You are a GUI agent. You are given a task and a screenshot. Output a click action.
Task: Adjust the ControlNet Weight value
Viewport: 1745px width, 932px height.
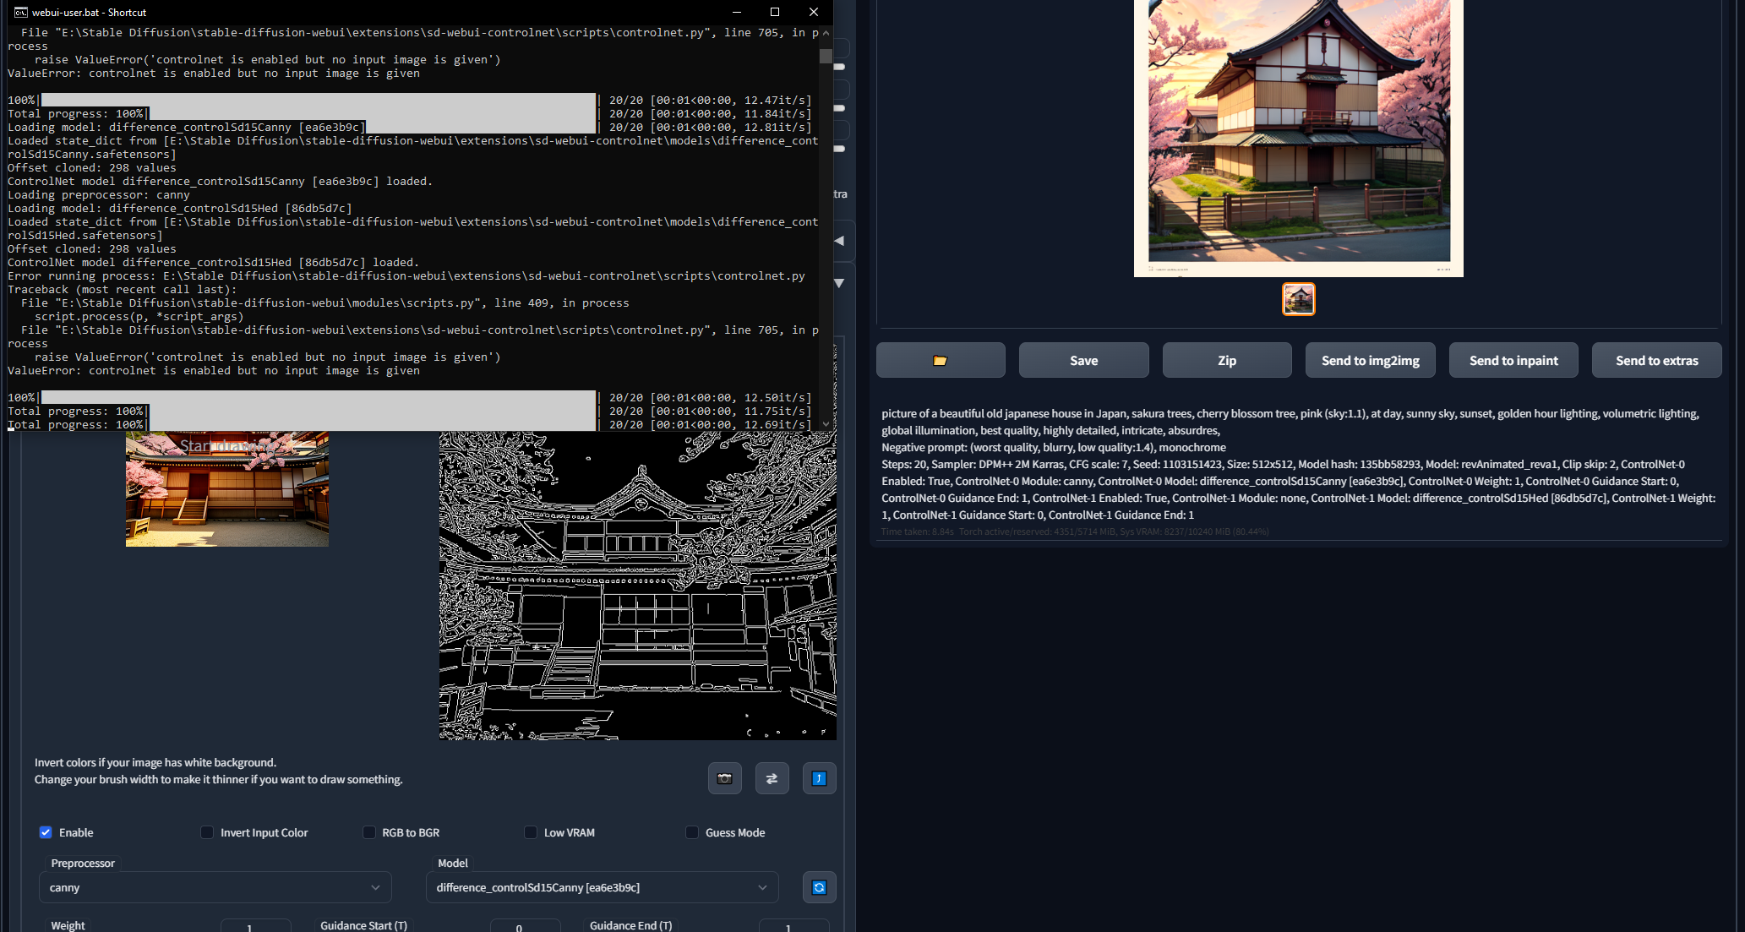point(255,927)
